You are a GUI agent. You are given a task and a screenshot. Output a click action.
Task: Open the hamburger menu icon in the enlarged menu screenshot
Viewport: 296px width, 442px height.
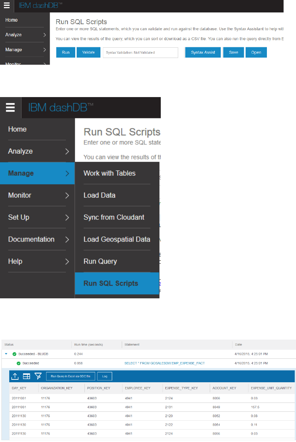coord(10,108)
